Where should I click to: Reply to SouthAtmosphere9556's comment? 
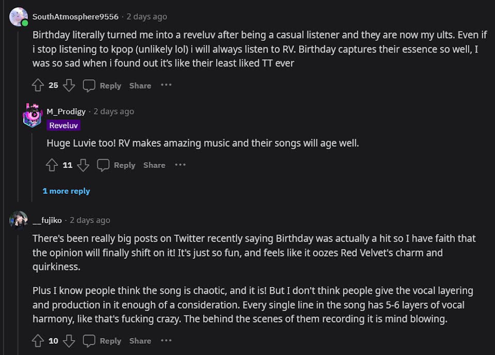click(103, 86)
